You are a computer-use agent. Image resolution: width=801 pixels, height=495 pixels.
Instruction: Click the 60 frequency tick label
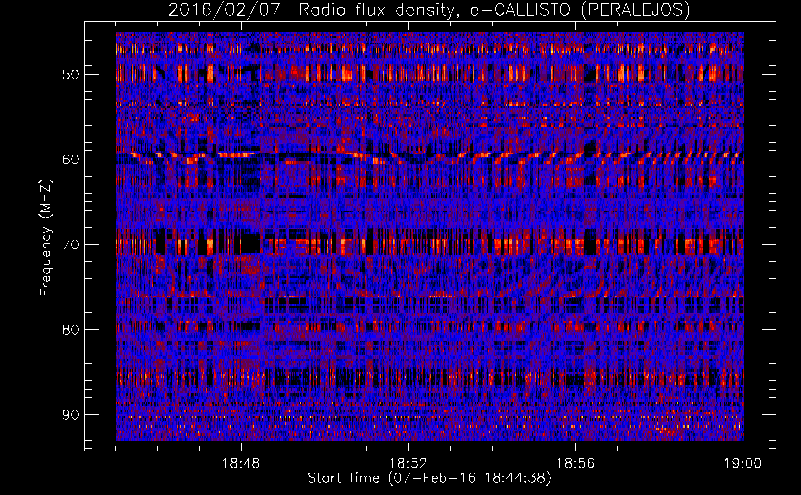pos(70,159)
